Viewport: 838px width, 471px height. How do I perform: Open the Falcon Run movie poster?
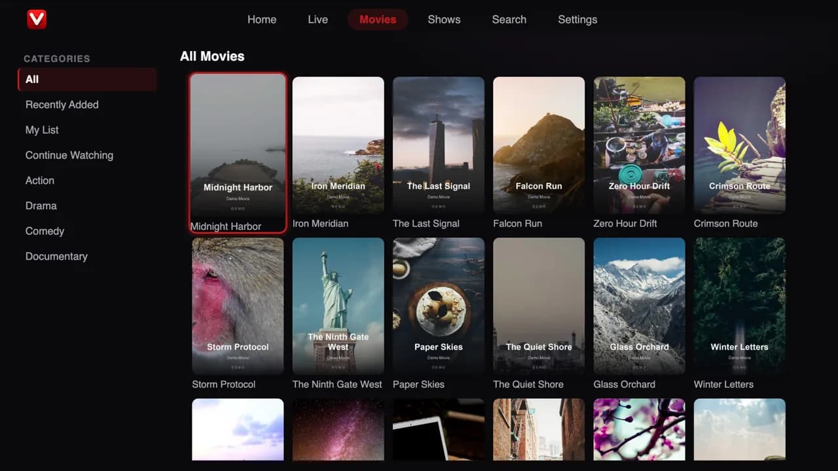coord(539,145)
